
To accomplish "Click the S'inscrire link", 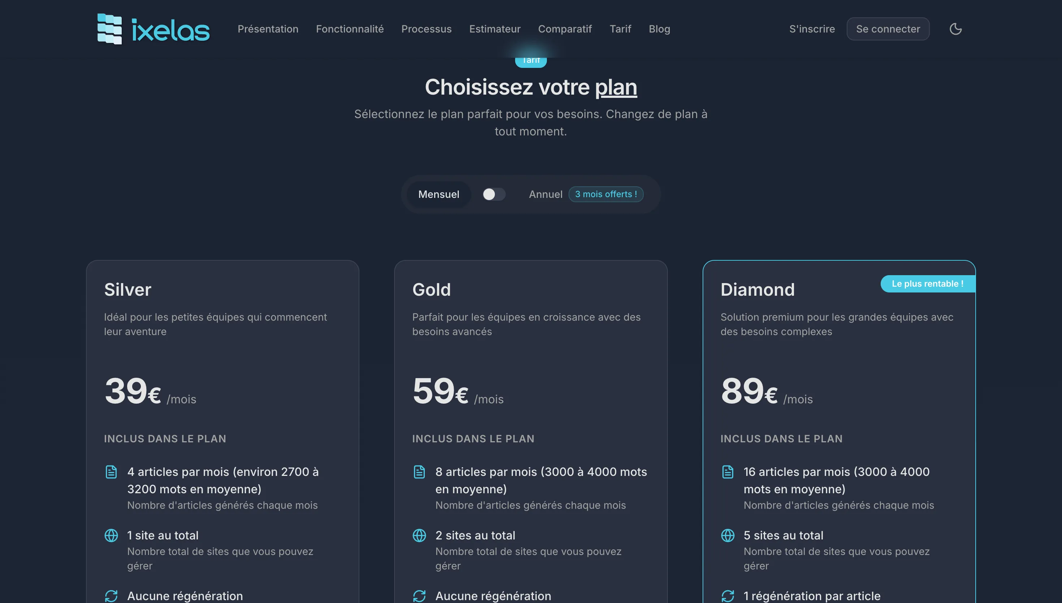I will click(812, 29).
